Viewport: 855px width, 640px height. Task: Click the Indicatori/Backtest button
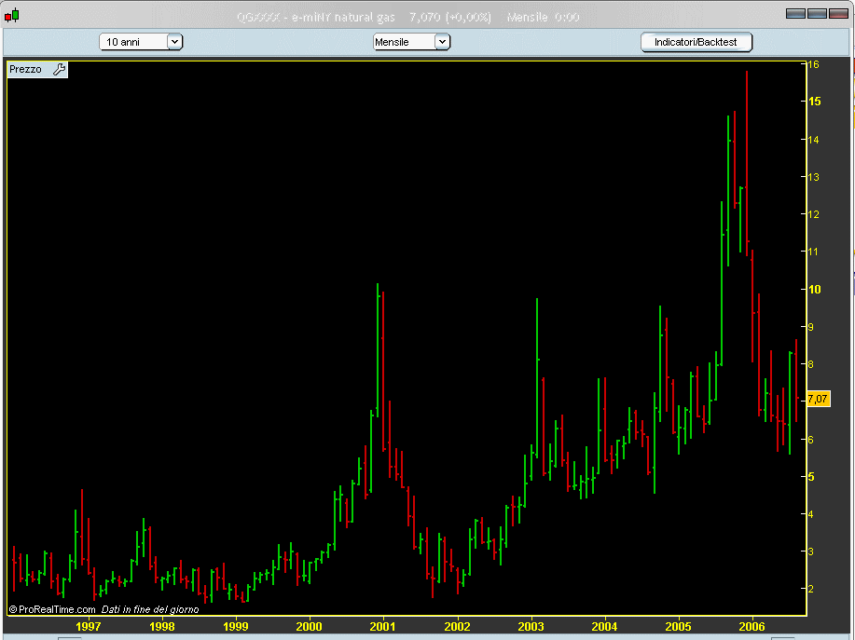click(x=696, y=42)
